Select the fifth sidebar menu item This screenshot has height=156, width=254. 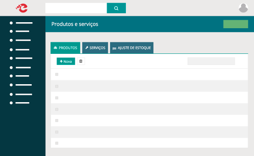21,58
